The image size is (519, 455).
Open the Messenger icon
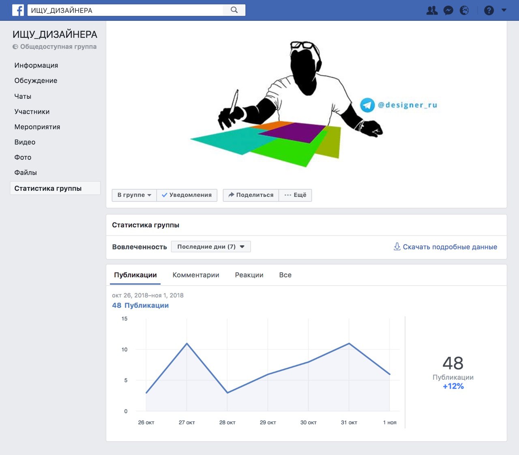point(448,11)
